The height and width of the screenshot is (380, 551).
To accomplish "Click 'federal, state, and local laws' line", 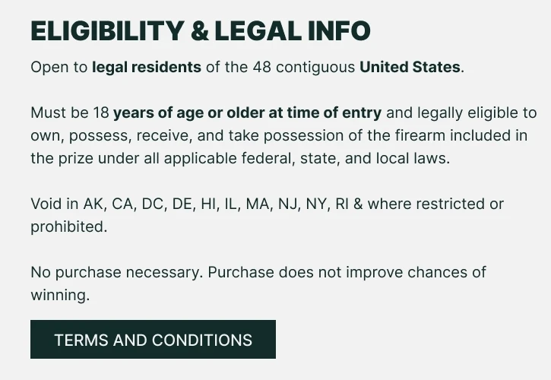I will tap(346, 158).
